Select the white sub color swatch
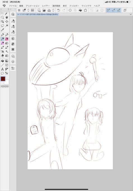Viewport: 133px width, 191px height. (x=6, y=82)
